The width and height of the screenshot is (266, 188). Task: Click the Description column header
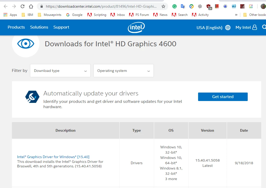(66, 130)
